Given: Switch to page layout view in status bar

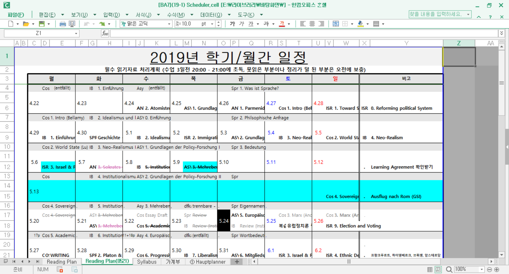Looking at the screenshot, I should coord(438,269).
